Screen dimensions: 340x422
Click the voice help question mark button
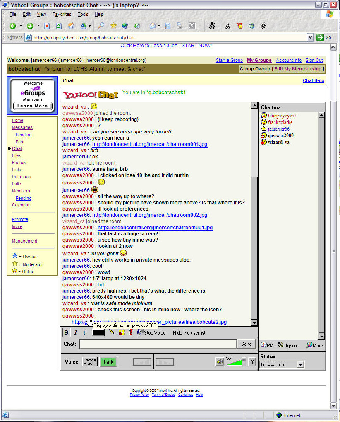pos(252,362)
